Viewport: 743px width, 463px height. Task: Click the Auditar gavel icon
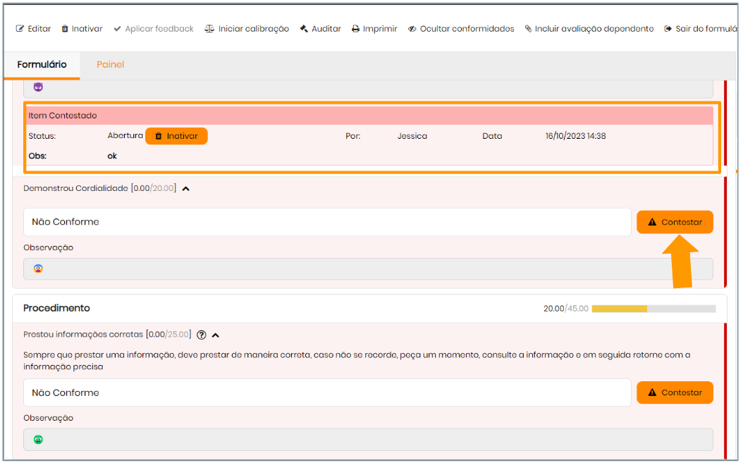click(x=304, y=29)
